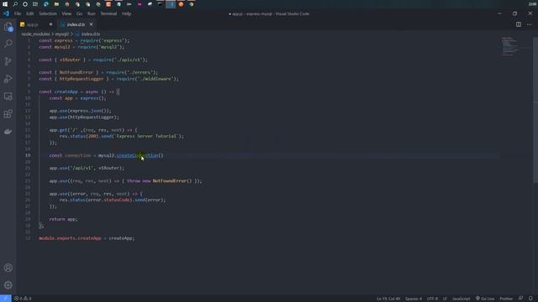The image size is (538, 302).
Task: Click the VS Code logo in the title bar
Action: point(6,13)
